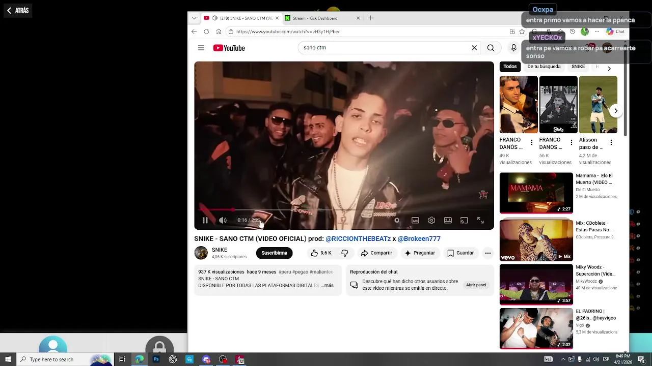Like the video showing 9,6 K

321,253
